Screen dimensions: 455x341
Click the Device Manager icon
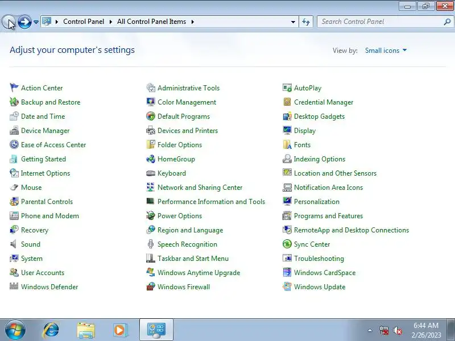pyautogui.click(x=14, y=130)
